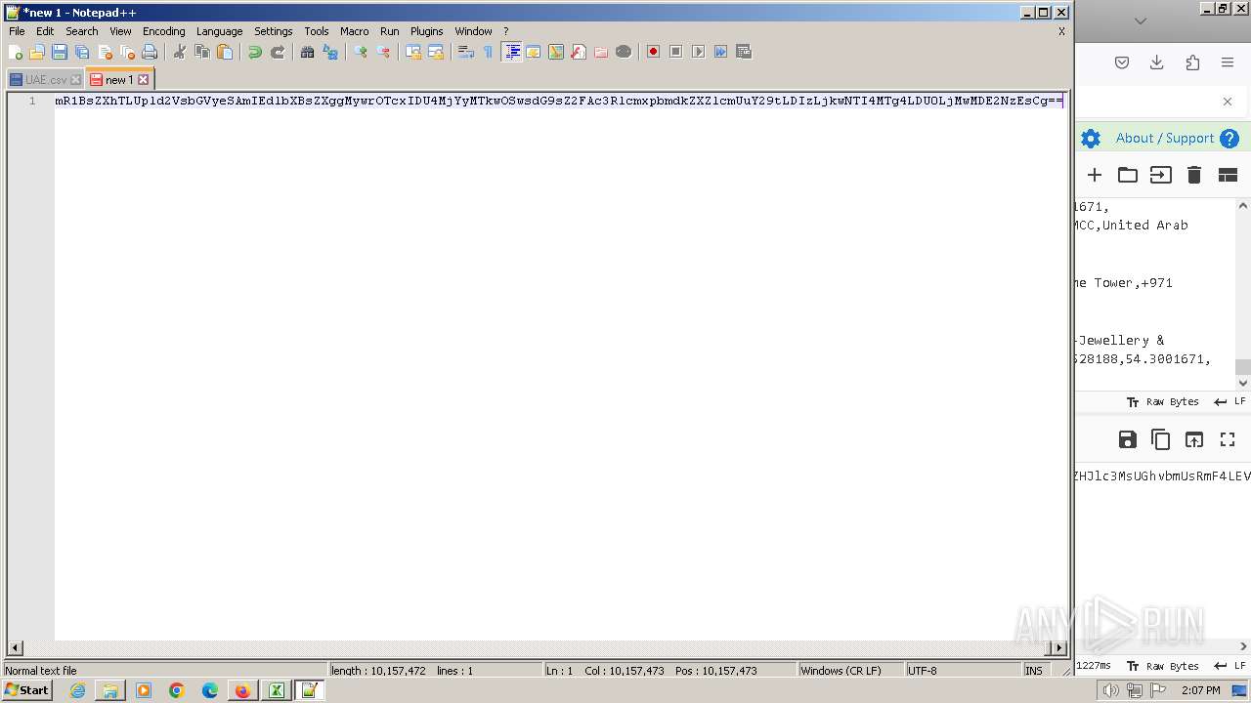
Task: Click the Print toolbar icon
Action: pos(150,52)
